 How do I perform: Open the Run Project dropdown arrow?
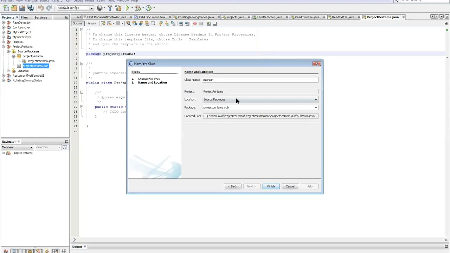point(132,8)
